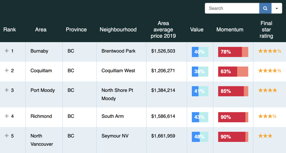Image resolution: width=286 pixels, height=153 pixels.
Task: Expand row 4 Richmond details
Action: coord(7,116)
